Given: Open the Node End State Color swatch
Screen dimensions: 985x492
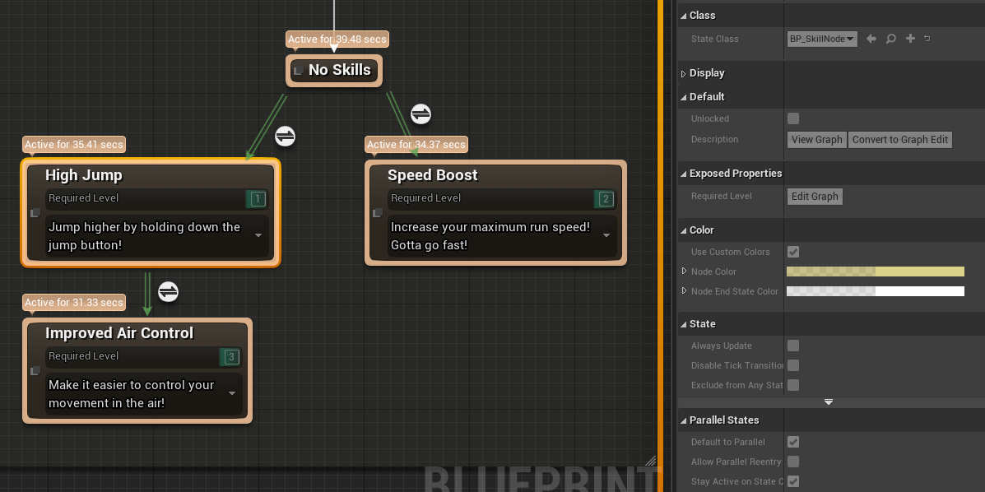Looking at the screenshot, I should point(875,291).
